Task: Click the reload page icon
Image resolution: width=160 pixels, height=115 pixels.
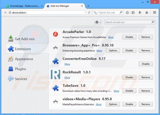Action: click(x=89, y=13)
